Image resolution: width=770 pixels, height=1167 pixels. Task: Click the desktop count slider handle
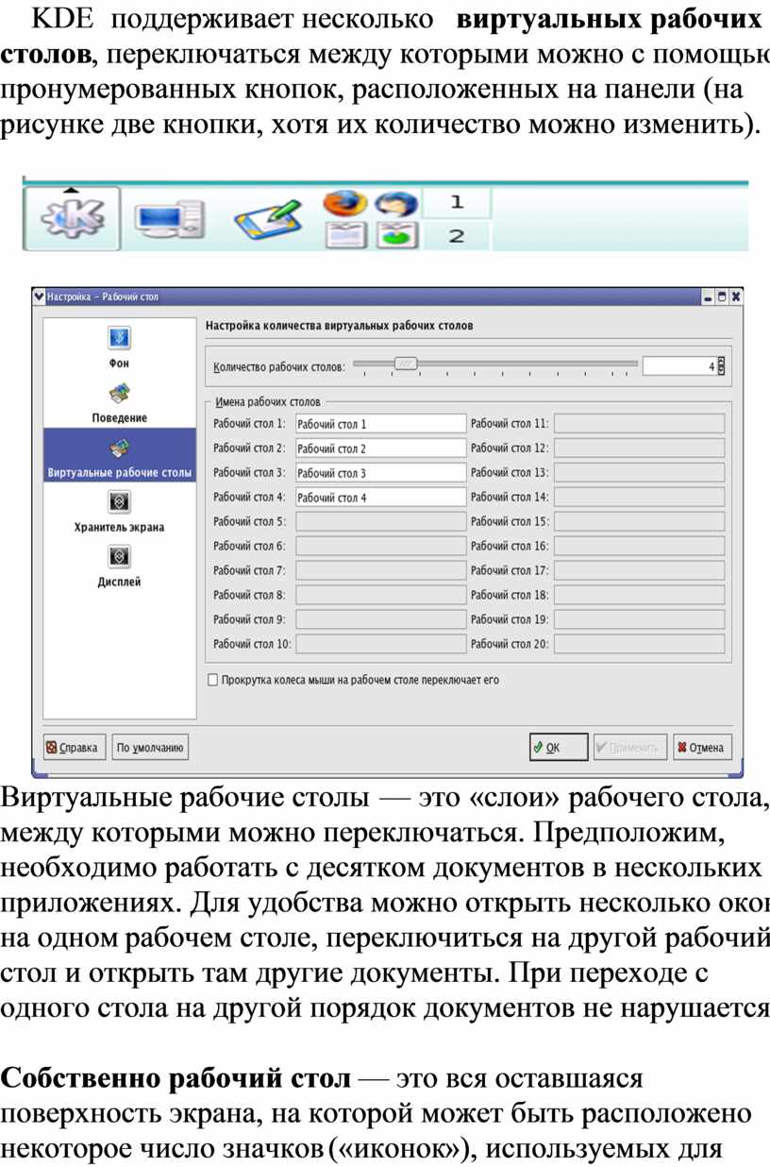point(406,364)
